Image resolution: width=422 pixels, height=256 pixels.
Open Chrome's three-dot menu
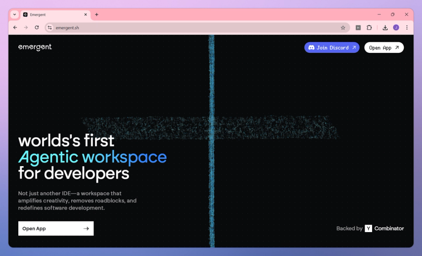(x=407, y=28)
